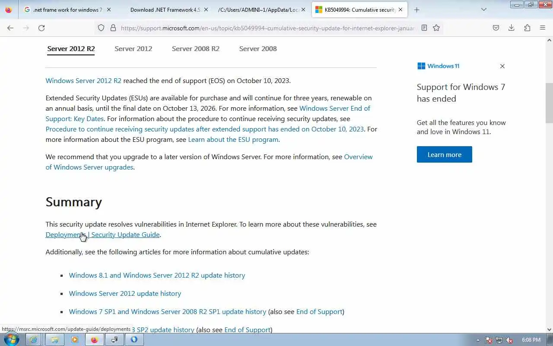Click the Firefox View icon
Screen dimensions: 553x346
point(9,10)
